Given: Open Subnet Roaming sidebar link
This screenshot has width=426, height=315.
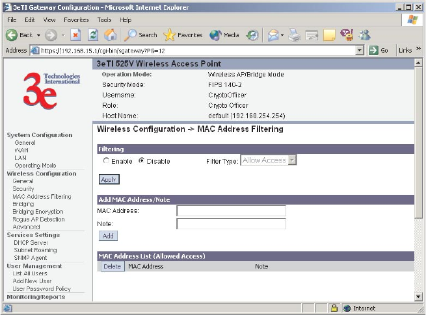Looking at the screenshot, I should [x=35, y=250].
